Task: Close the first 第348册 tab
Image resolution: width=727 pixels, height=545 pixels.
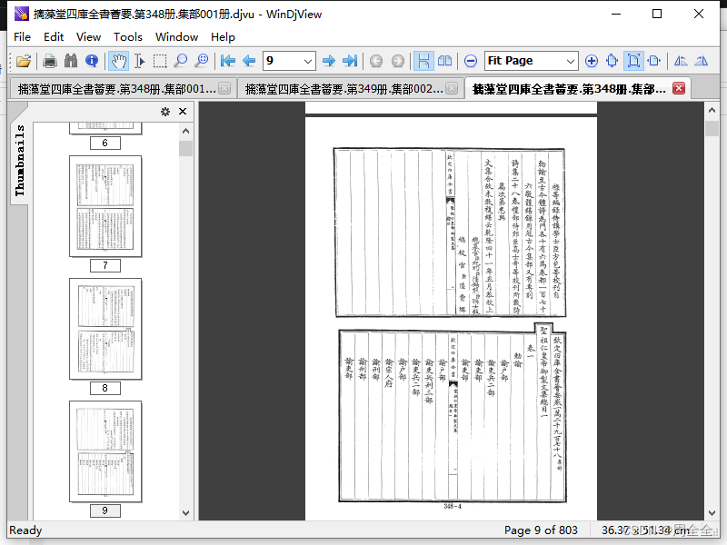Action: pos(224,88)
